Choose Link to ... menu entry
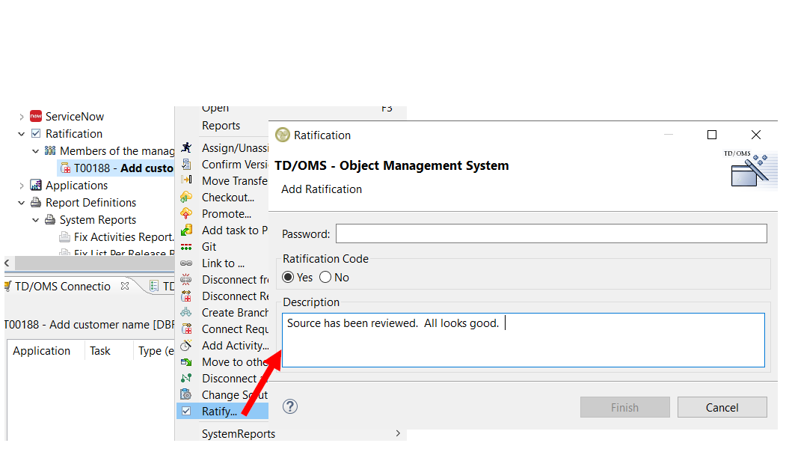This screenshot has height=449, width=789. click(223, 263)
